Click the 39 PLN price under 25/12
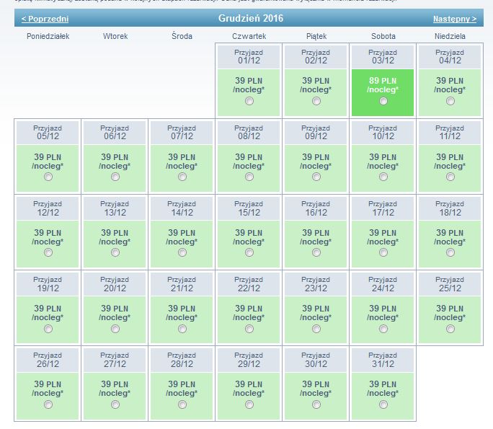493x429 pixels. pyautogui.click(x=450, y=309)
